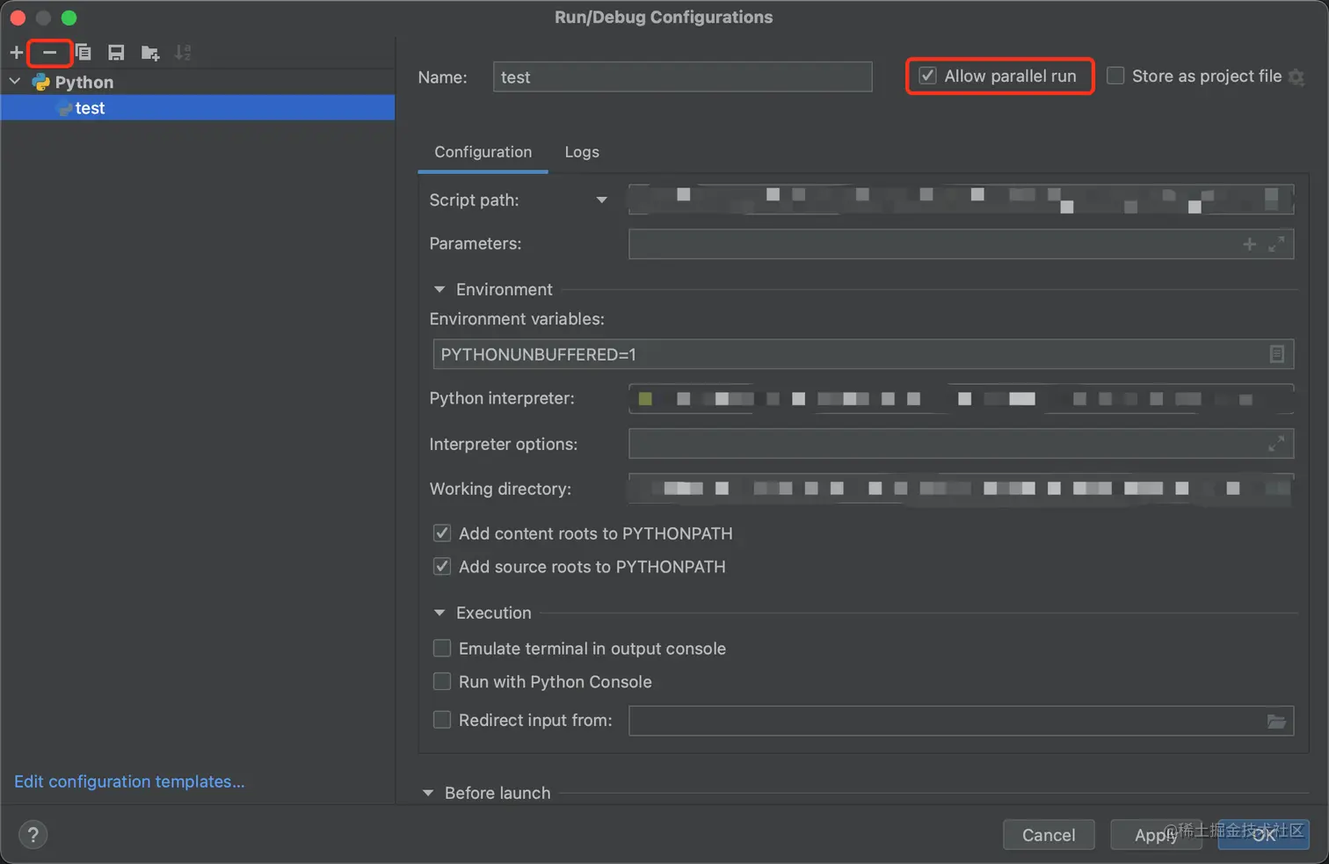Switch to the Logs tab
Viewport: 1329px width, 864px height.
point(582,152)
